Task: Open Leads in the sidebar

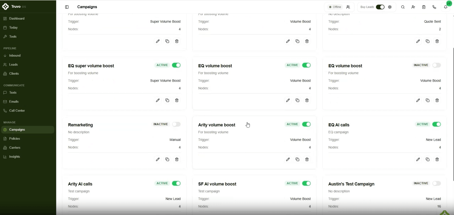Action: click(x=27, y=65)
